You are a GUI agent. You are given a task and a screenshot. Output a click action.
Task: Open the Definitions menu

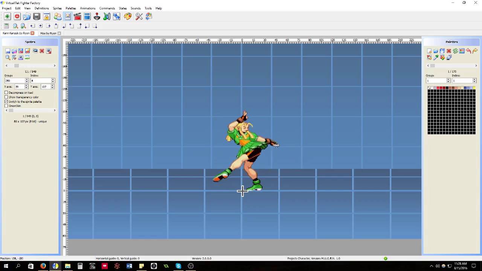coord(41,8)
